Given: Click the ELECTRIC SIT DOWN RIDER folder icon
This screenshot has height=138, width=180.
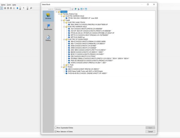Looking at the screenshot, I should tap(67, 39).
